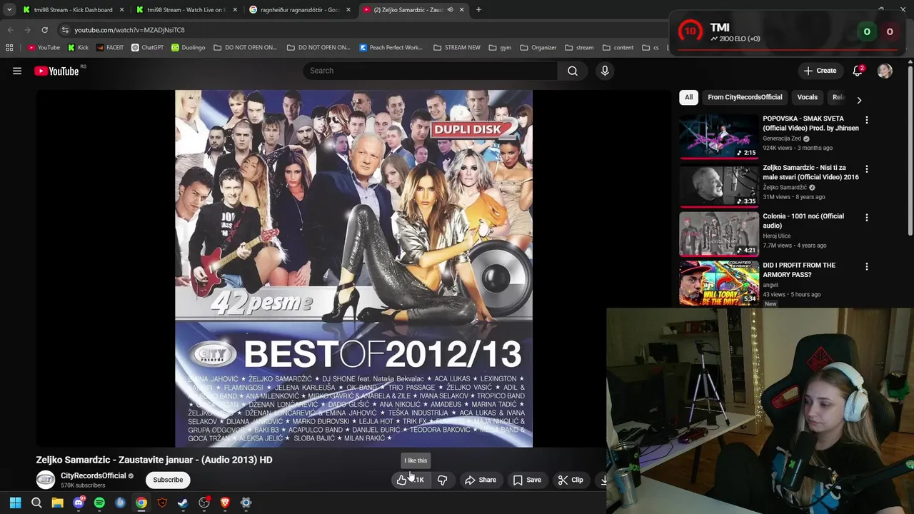This screenshot has height=514, width=914.
Task: Focus the YouTube search field
Action: coord(431,71)
